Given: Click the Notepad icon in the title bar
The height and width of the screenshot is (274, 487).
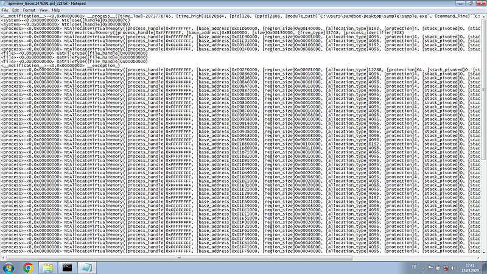Looking at the screenshot, I should point(4,4).
